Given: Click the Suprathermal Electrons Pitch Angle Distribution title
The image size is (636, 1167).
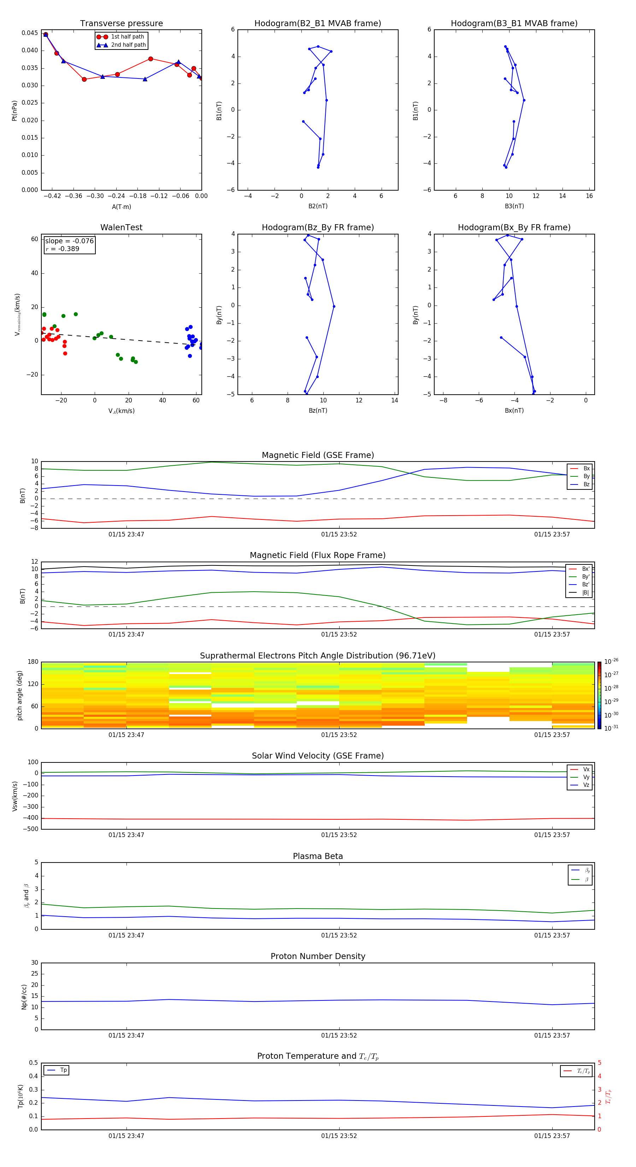Looking at the screenshot, I should pos(318,656).
